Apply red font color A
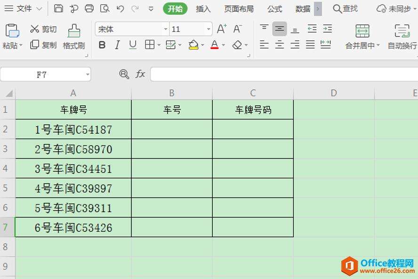 click(x=214, y=45)
